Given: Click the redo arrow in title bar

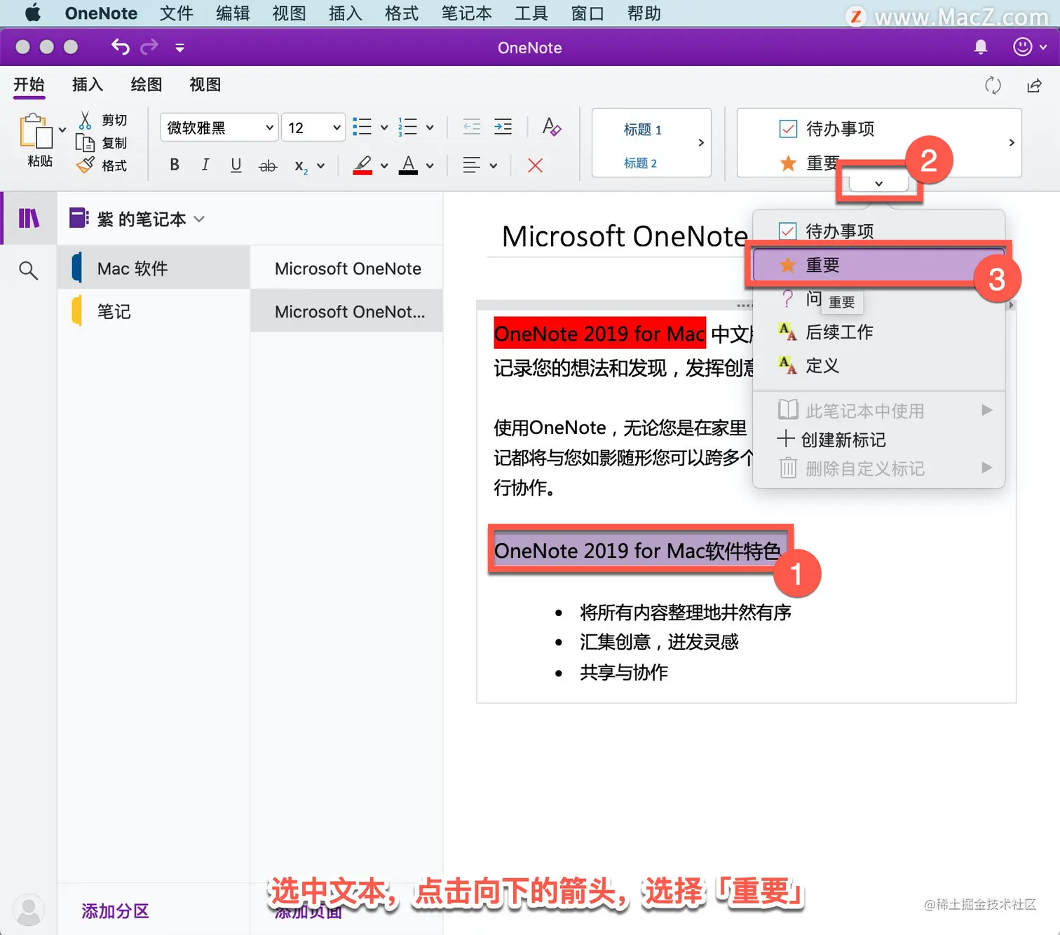Looking at the screenshot, I should [149, 47].
